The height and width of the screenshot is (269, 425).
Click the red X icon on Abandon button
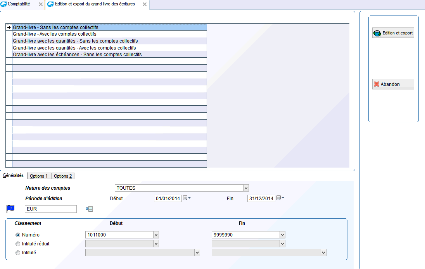tap(377, 84)
